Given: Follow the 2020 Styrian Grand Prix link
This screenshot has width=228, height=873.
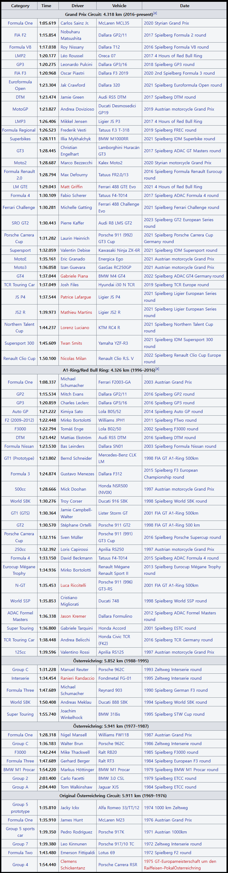Looking at the screenshot, I should (x=166, y=23).
